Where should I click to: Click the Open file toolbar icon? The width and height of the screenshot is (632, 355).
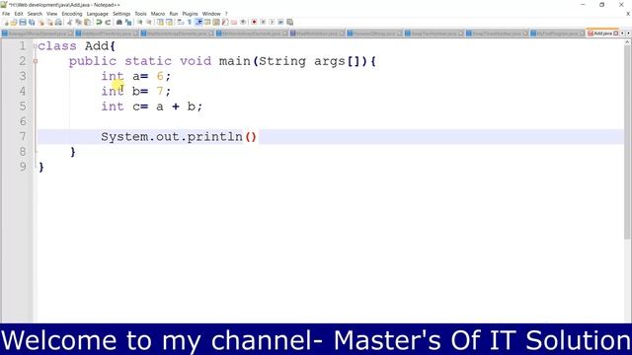tap(14, 22)
